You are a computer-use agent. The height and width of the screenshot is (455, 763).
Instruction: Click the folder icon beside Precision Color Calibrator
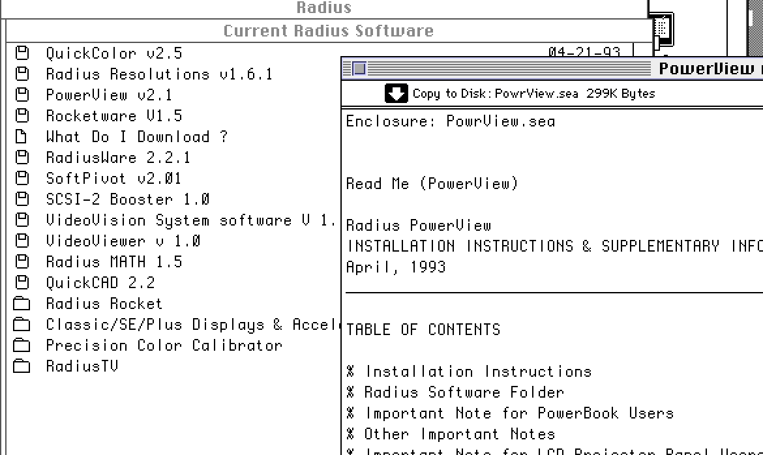point(22,346)
